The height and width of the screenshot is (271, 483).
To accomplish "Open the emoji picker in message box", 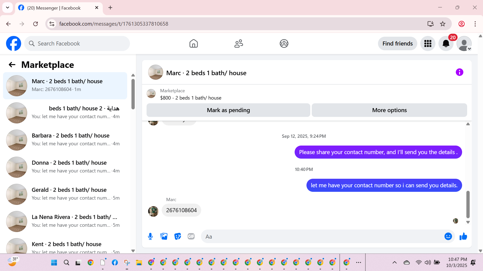I will tap(448, 236).
